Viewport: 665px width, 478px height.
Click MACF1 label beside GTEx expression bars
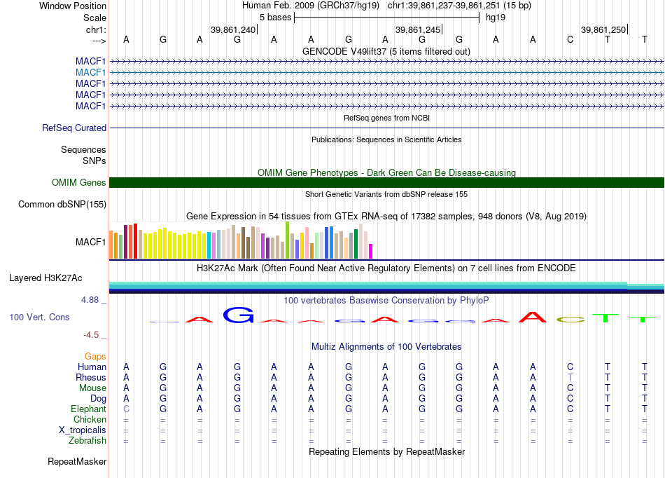pyautogui.click(x=90, y=242)
